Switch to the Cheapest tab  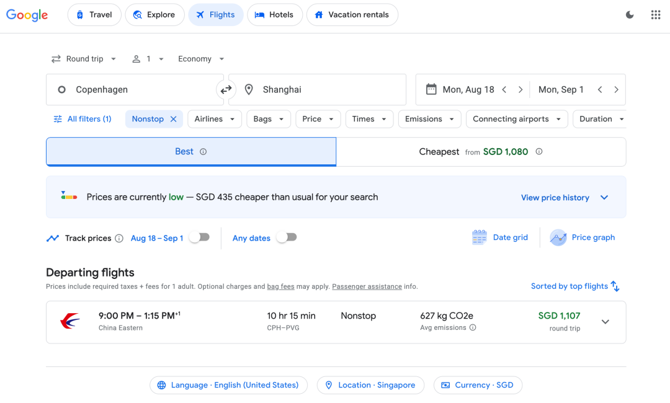[481, 152]
